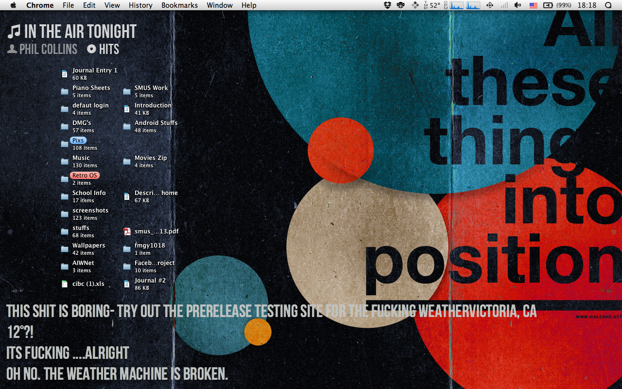Click the Wallpapers folder name label
Image resolution: width=622 pixels, height=389 pixels.
coord(89,246)
